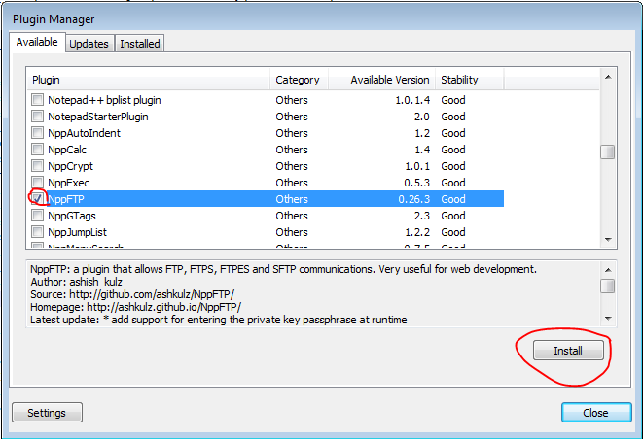Sort list by Plugin column header
Image resolution: width=643 pixels, height=439 pixels.
click(x=149, y=80)
